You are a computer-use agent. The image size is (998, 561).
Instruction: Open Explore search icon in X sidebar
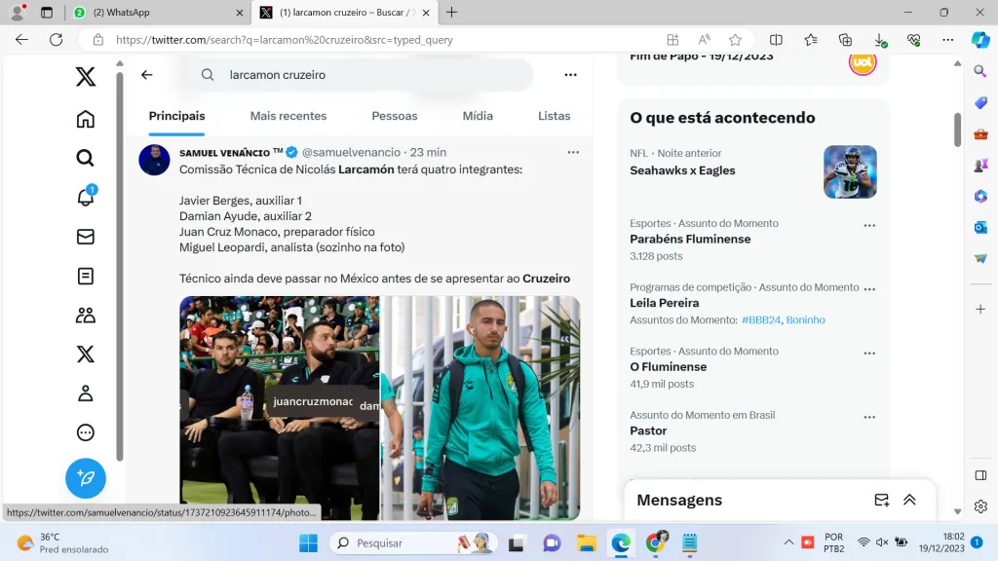(86, 158)
